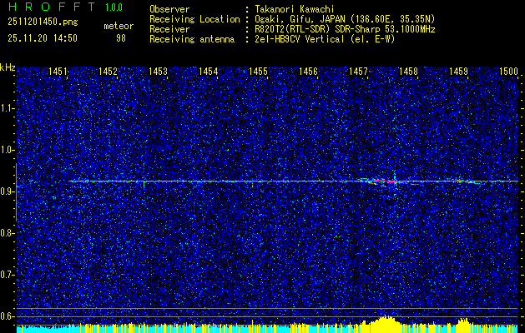Click the meteor count value 98
This screenshot has width=525, height=333.
tap(121, 38)
